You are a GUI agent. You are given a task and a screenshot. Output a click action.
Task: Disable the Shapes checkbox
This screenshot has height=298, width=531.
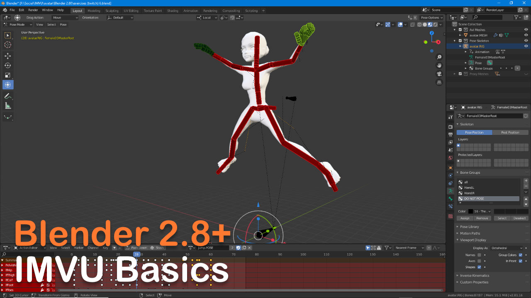(x=479, y=267)
